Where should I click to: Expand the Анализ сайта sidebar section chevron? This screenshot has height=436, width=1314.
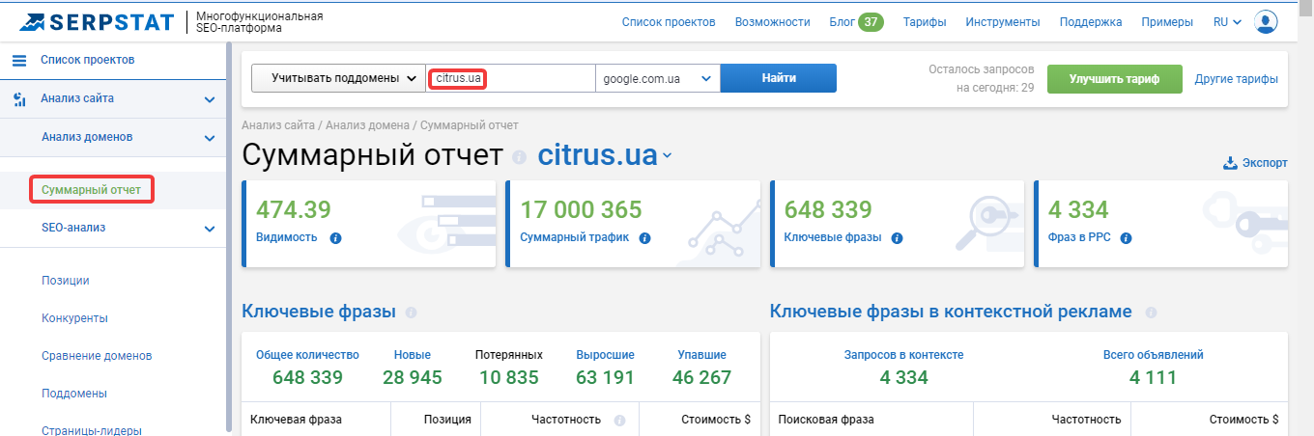click(x=210, y=99)
